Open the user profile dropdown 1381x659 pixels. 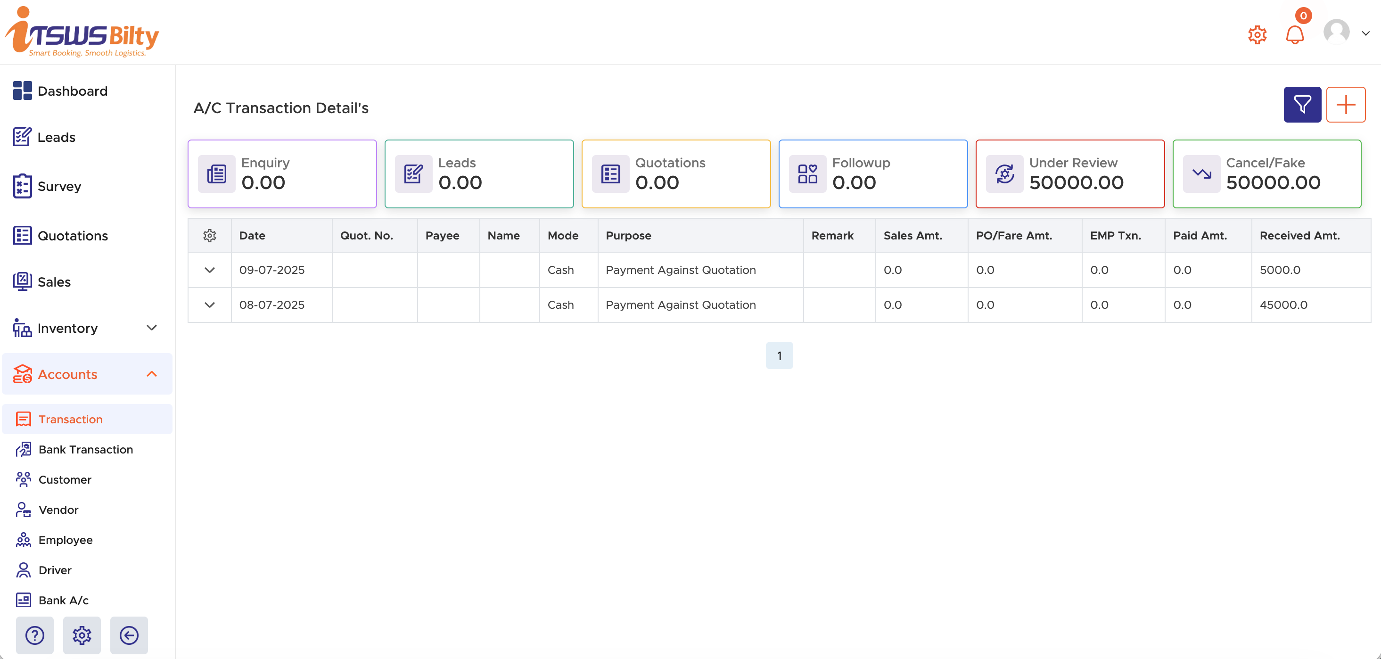(1336, 32)
